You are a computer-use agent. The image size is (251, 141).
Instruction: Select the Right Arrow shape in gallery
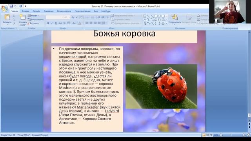click(156, 20)
